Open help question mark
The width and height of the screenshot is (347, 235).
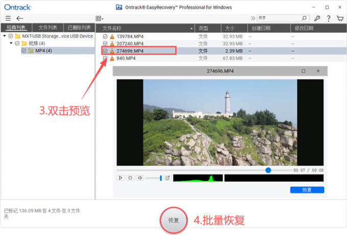[329, 18]
